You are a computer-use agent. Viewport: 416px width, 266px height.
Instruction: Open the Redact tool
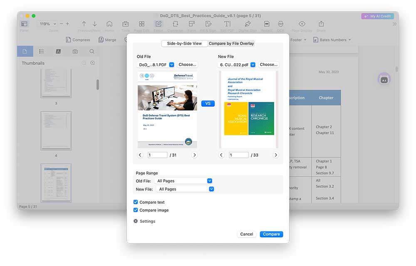pyautogui.click(x=267, y=24)
